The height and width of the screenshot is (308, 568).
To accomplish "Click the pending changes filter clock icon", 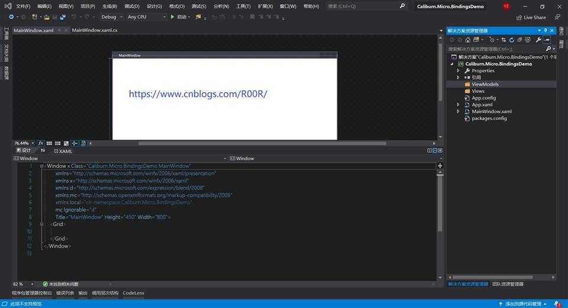I will click(x=492, y=40).
